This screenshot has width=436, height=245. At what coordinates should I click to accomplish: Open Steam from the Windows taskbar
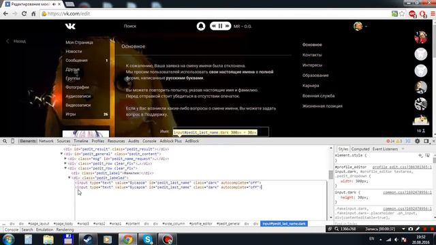tap(88, 239)
